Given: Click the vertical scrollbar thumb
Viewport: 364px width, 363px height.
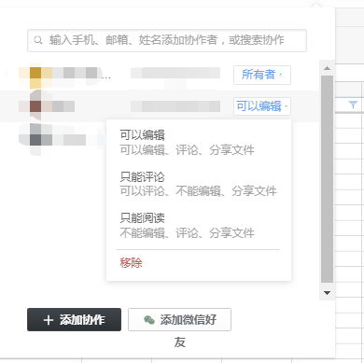Looking at the screenshot, I should click(327, 179).
